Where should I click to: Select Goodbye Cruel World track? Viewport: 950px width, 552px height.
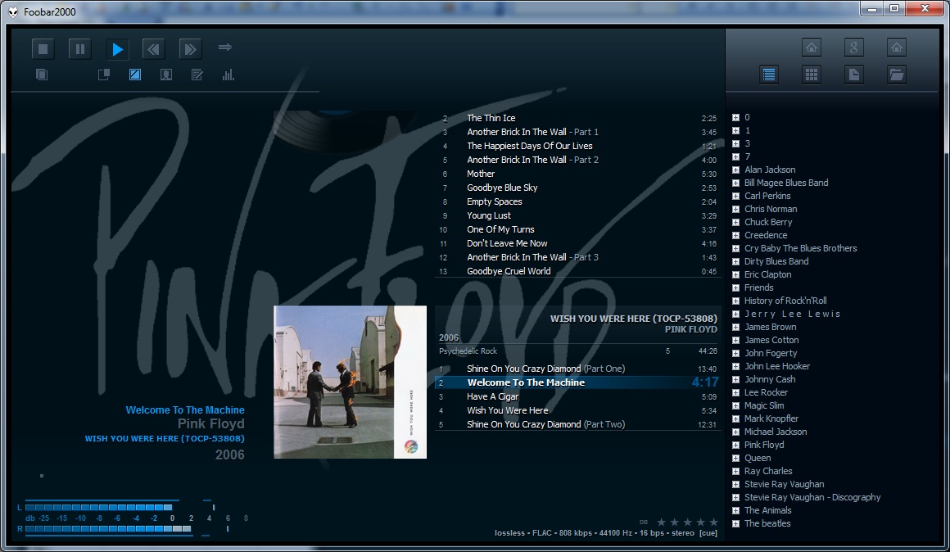point(577,271)
